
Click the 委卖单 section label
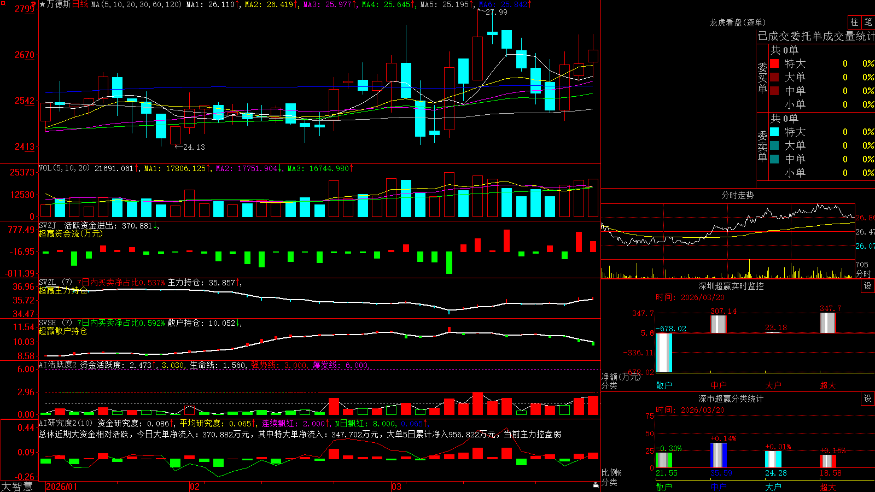[x=762, y=146]
